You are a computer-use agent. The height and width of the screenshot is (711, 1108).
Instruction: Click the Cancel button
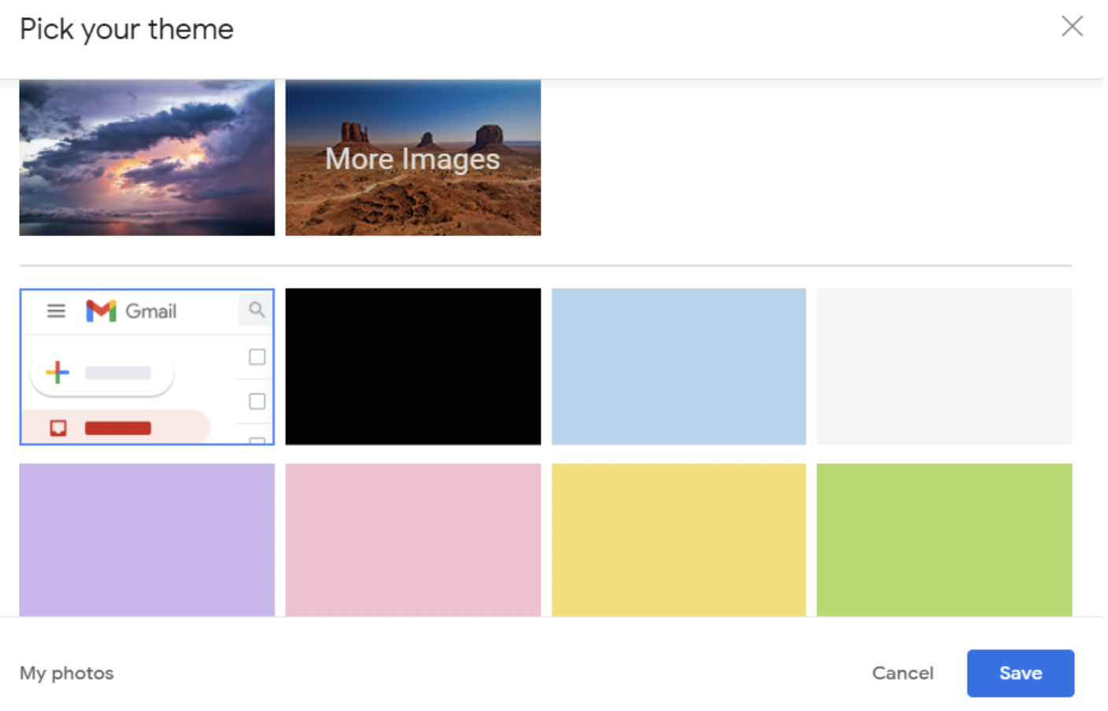(903, 673)
